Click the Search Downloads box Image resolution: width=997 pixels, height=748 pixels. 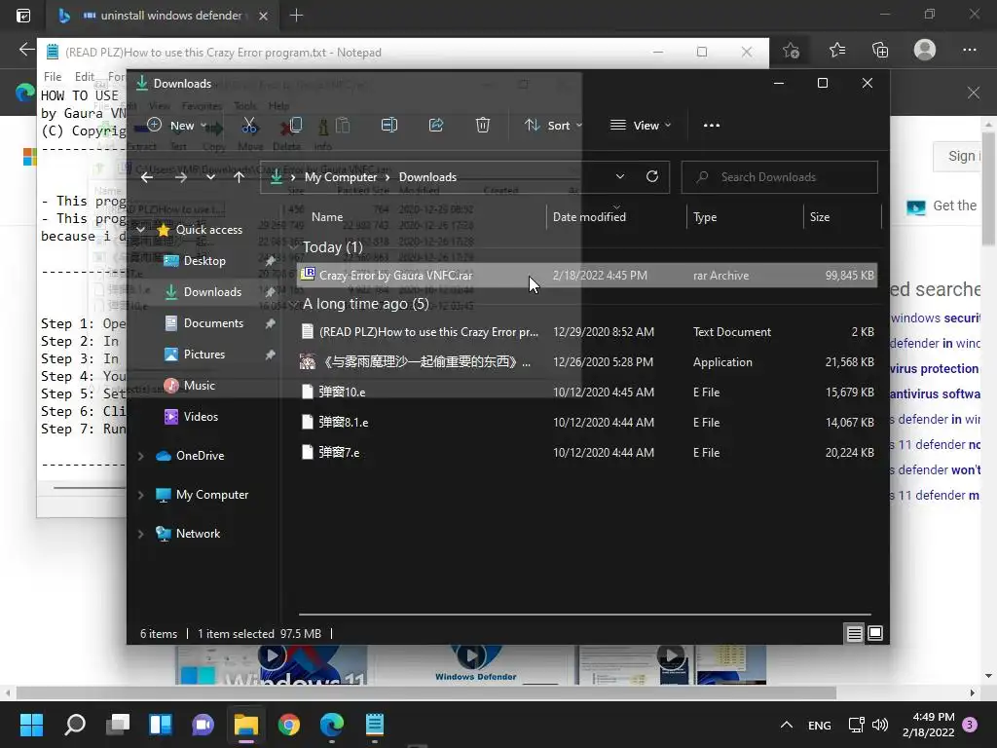coord(780,177)
